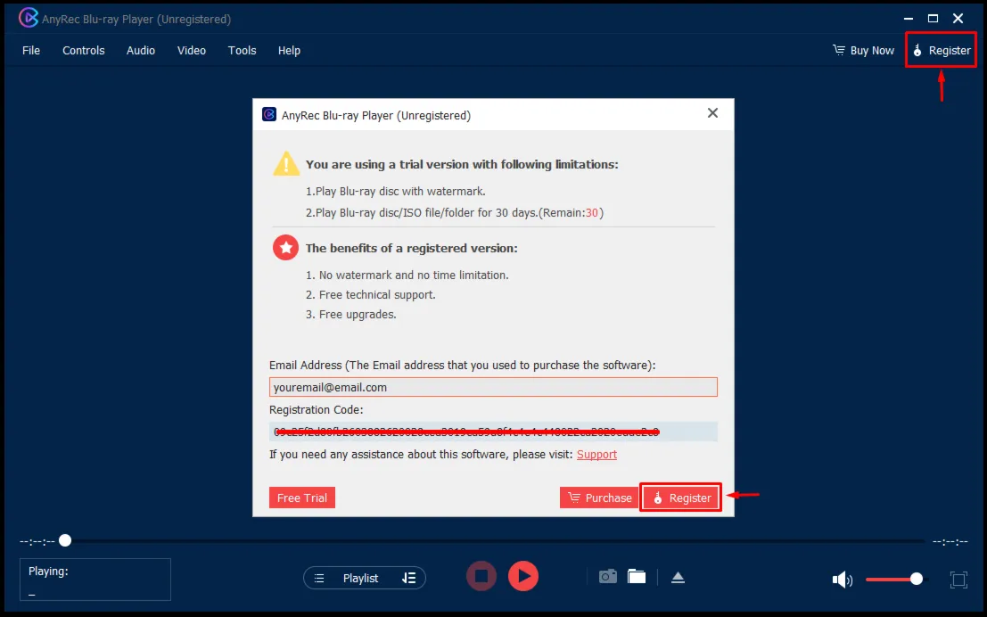Click the Free Trial button
Viewport: 987px width, 617px height.
[x=302, y=498]
